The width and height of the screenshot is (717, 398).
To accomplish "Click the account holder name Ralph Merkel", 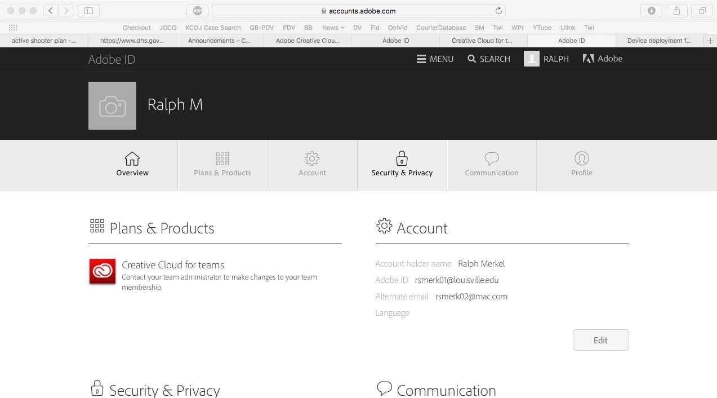I will point(482,264).
